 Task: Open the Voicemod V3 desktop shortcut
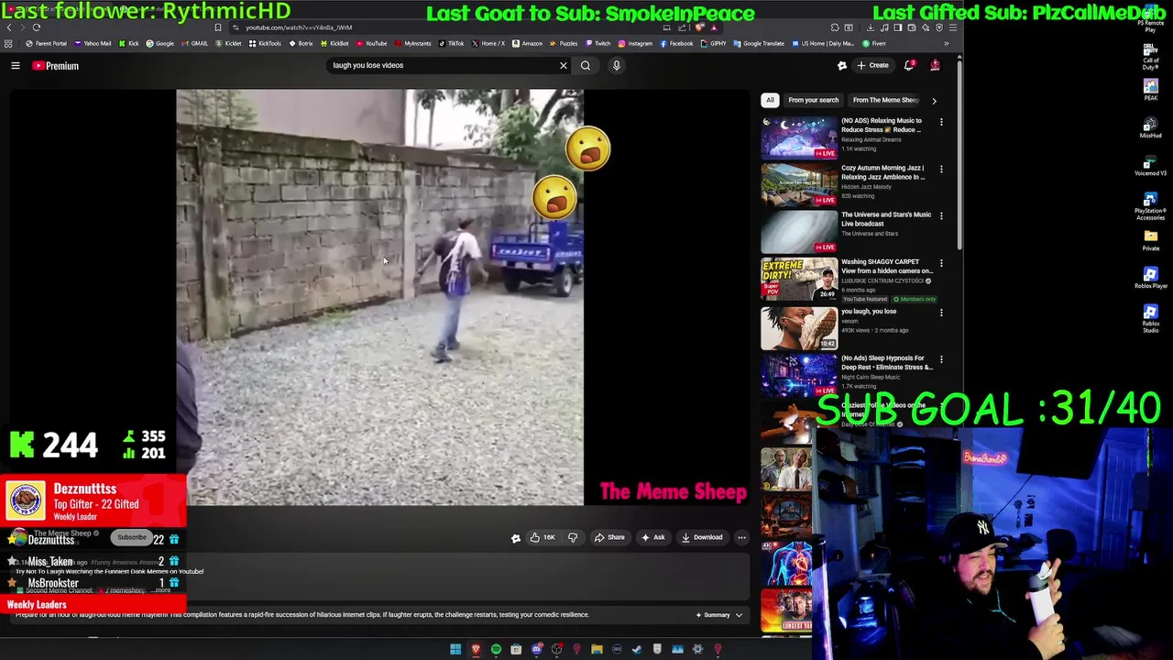pos(1151,165)
